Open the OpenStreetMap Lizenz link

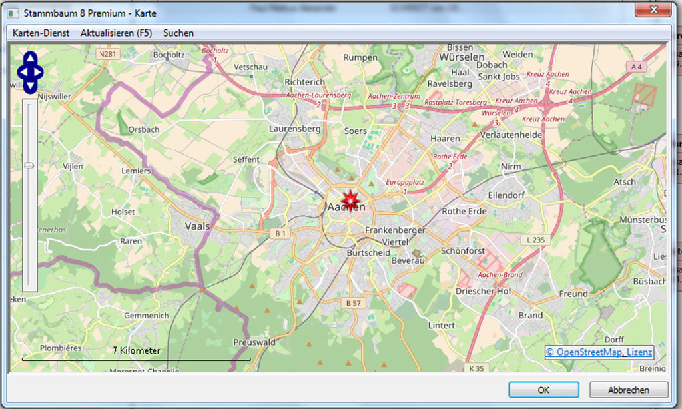click(x=599, y=352)
